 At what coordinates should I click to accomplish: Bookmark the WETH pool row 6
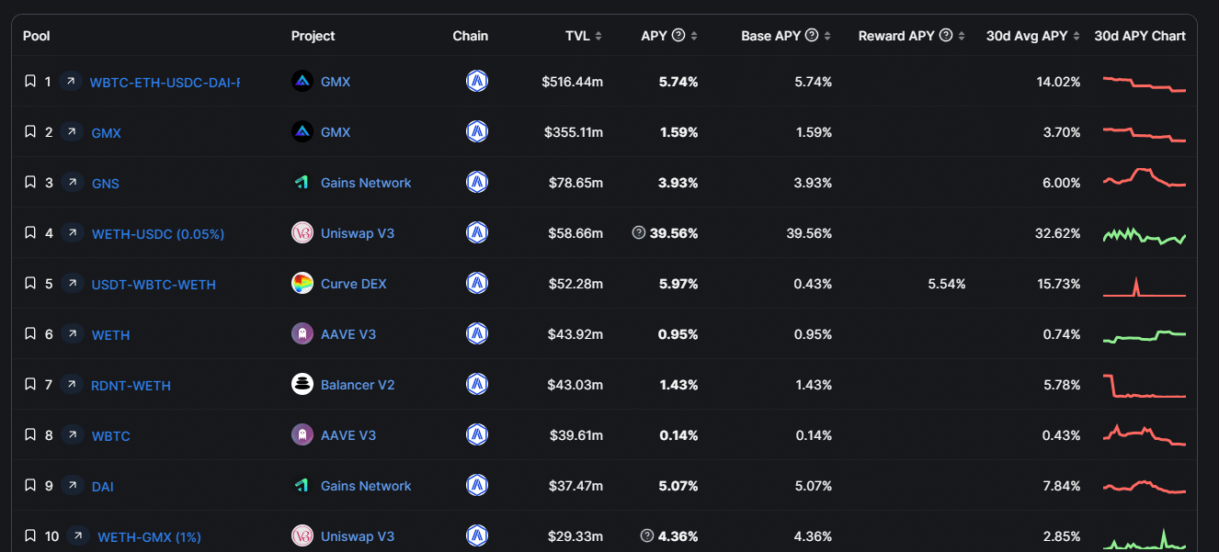tap(30, 334)
